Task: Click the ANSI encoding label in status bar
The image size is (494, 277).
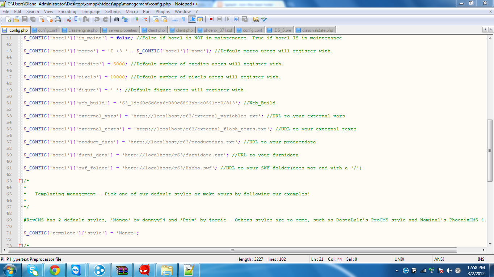Action: tap(439, 259)
